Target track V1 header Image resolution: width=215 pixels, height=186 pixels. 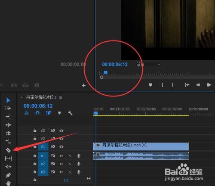click(x=43, y=147)
